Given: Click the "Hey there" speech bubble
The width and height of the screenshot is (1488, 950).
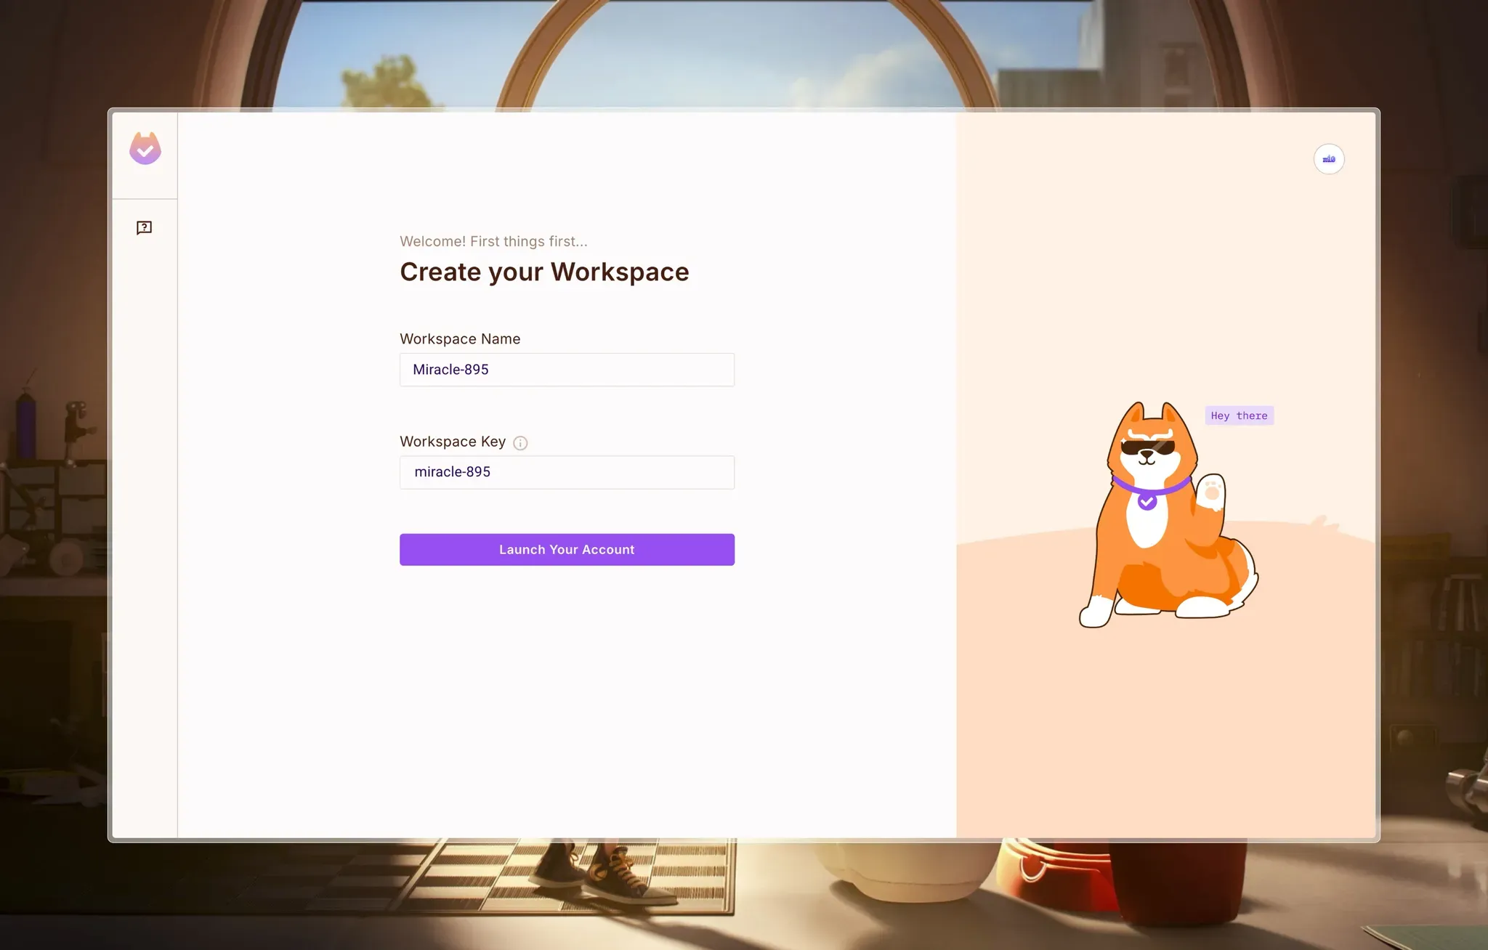Looking at the screenshot, I should [x=1239, y=415].
